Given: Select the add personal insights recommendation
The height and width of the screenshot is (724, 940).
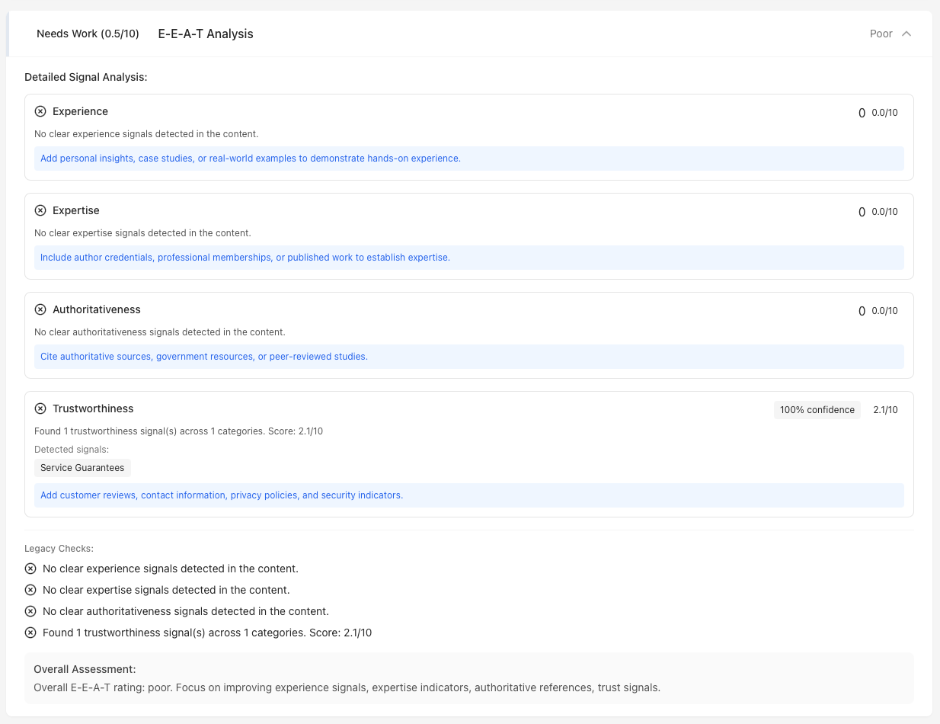Looking at the screenshot, I should 251,159.
